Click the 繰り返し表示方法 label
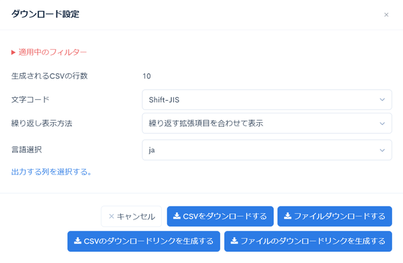403x263 pixels. pyautogui.click(x=42, y=123)
